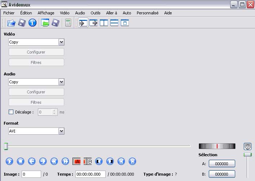Click the Décalage spinner arrows
This screenshot has width=255, height=181.
(x=54, y=112)
